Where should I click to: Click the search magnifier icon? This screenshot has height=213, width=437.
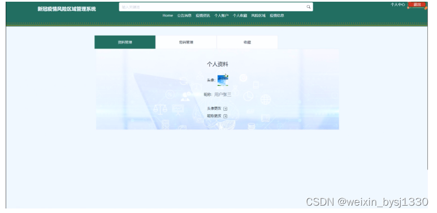(x=308, y=7)
